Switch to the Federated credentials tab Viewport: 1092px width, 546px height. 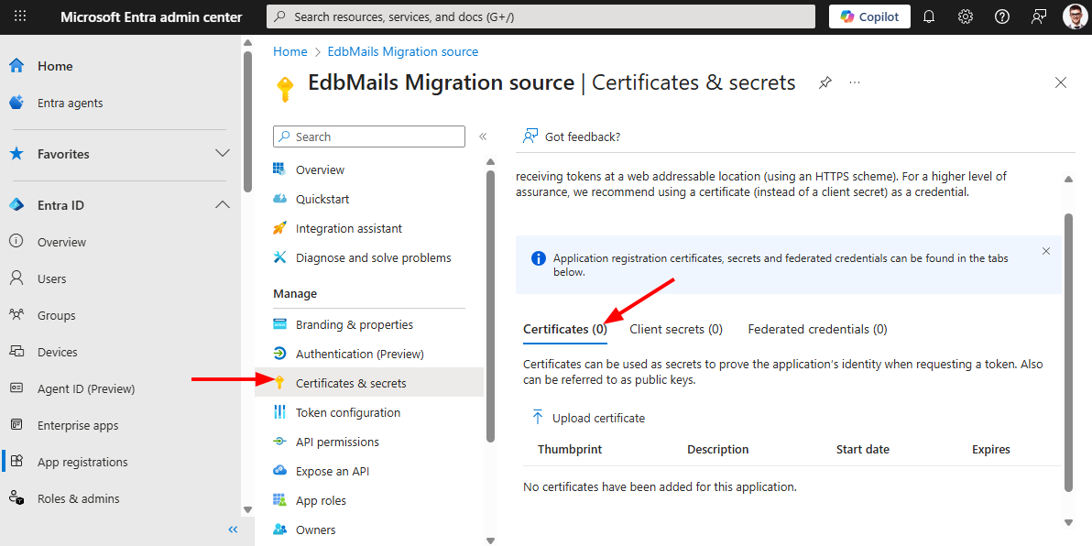point(817,329)
